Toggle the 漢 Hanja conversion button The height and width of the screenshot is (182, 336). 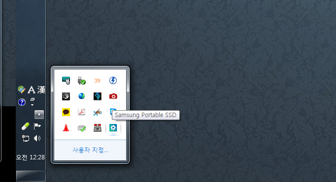(x=41, y=90)
